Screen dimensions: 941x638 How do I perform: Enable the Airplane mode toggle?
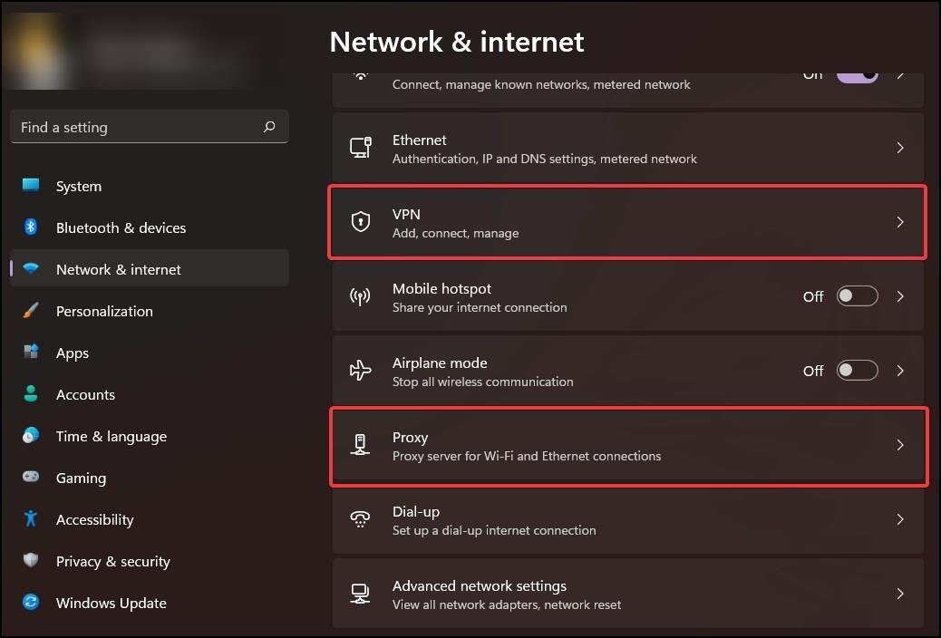(857, 371)
